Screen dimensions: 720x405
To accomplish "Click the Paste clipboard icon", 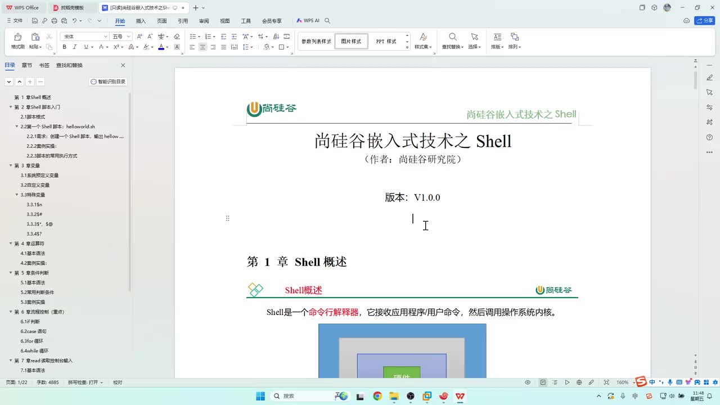I will (x=35, y=37).
